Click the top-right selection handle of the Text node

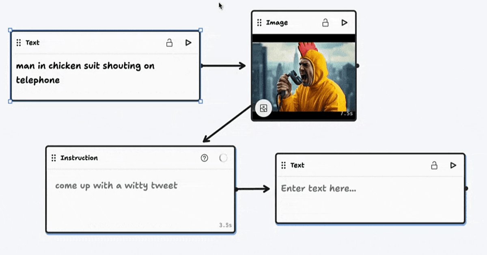pos(200,30)
